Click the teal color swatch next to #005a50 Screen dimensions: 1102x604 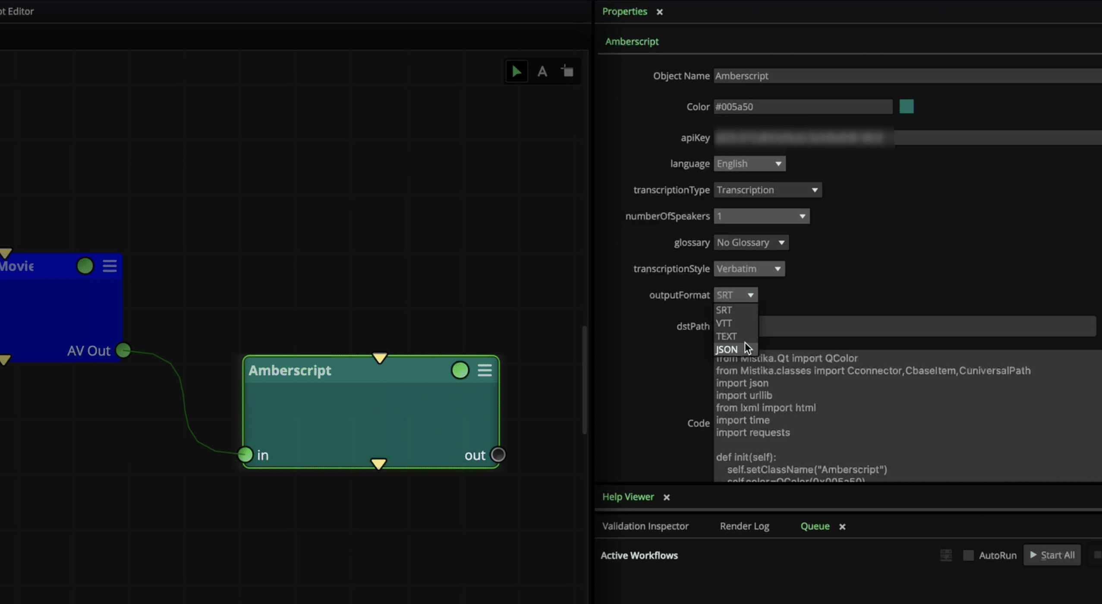[906, 107]
